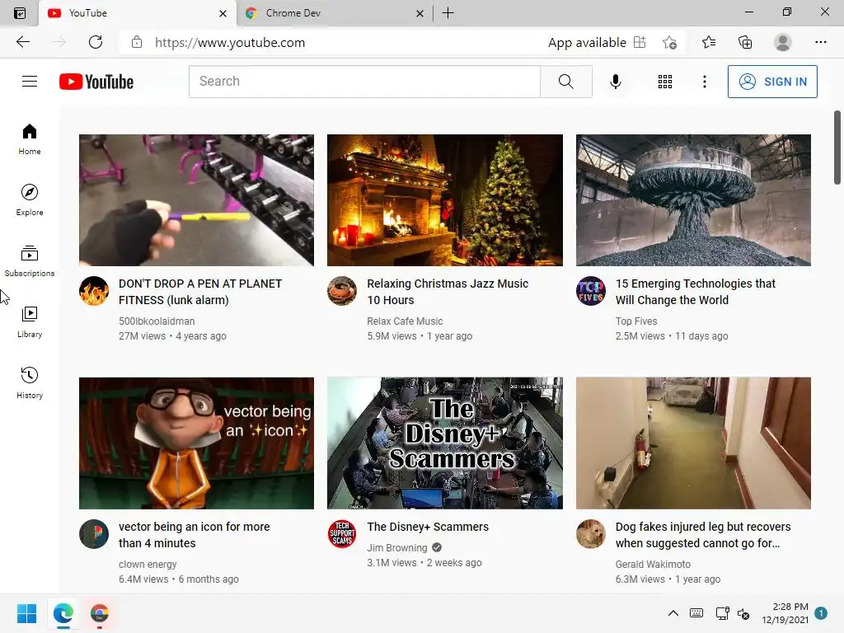
Task: Click the YouTube logo
Action: pos(96,82)
